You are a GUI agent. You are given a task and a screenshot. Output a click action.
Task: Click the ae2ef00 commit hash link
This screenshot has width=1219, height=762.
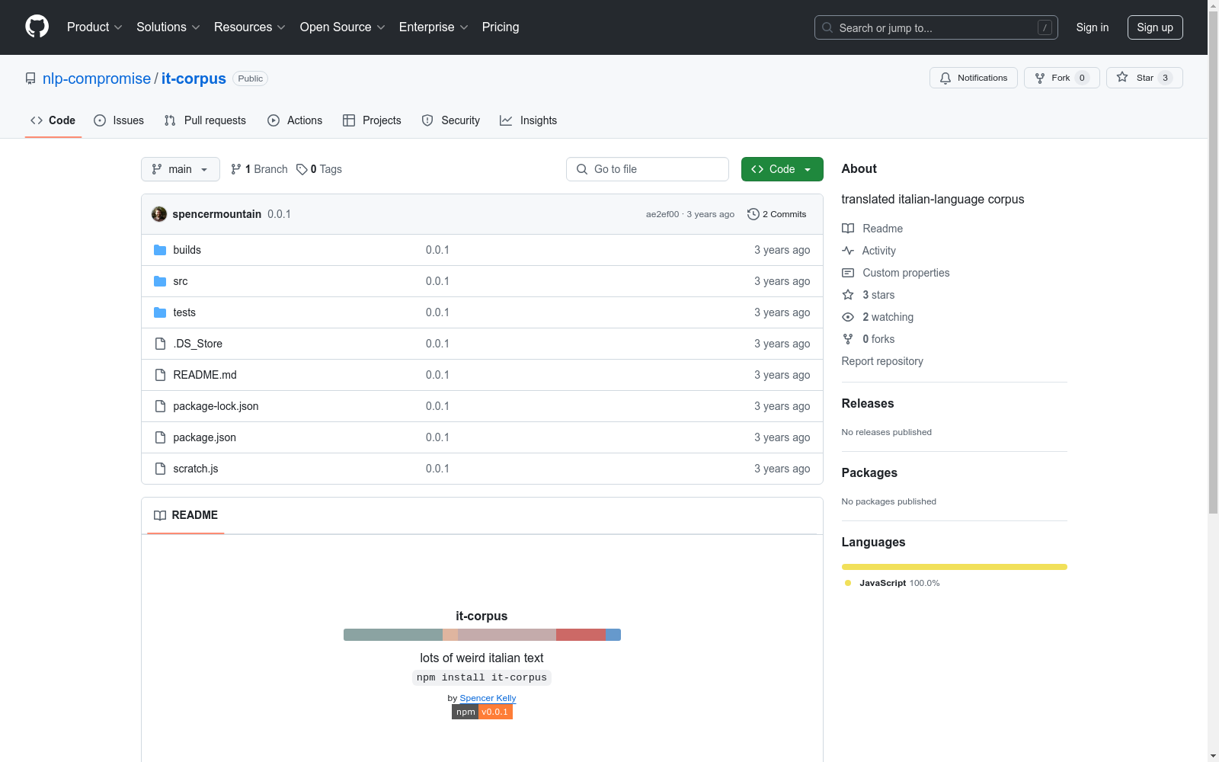click(662, 214)
